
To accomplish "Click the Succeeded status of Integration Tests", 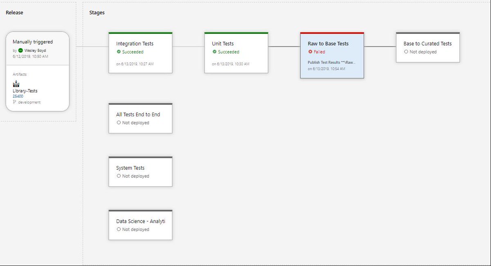I will 133,52.
